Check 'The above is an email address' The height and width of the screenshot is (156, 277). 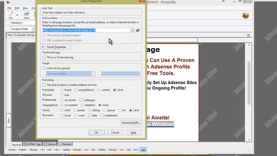44,36
